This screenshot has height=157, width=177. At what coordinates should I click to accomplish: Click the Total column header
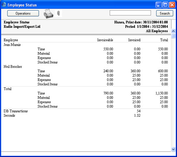[164, 40]
